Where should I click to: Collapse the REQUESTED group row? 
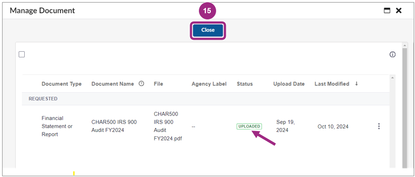pos(206,99)
